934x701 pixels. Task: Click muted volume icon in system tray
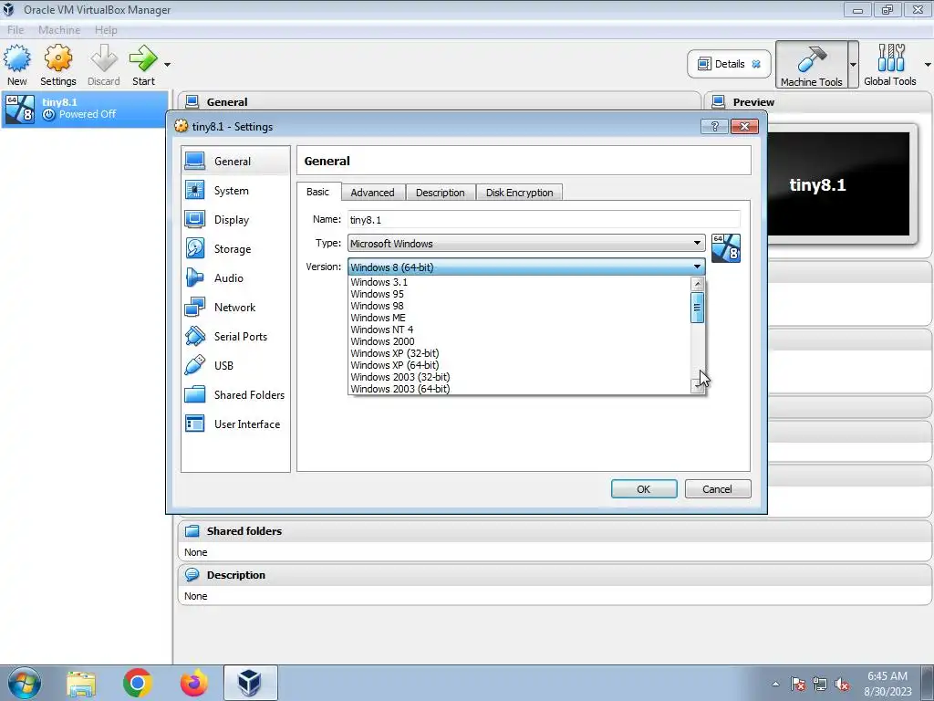click(x=842, y=684)
